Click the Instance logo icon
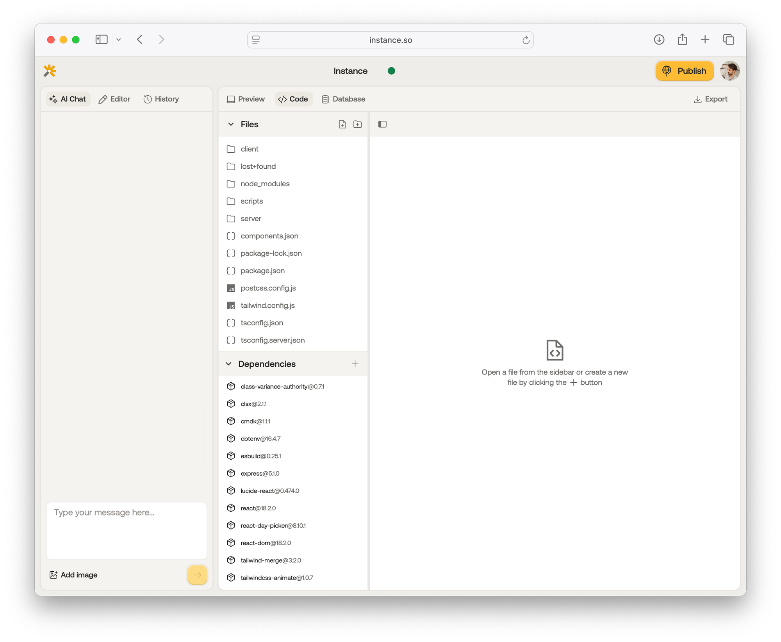The height and width of the screenshot is (642, 781). pyautogui.click(x=50, y=71)
